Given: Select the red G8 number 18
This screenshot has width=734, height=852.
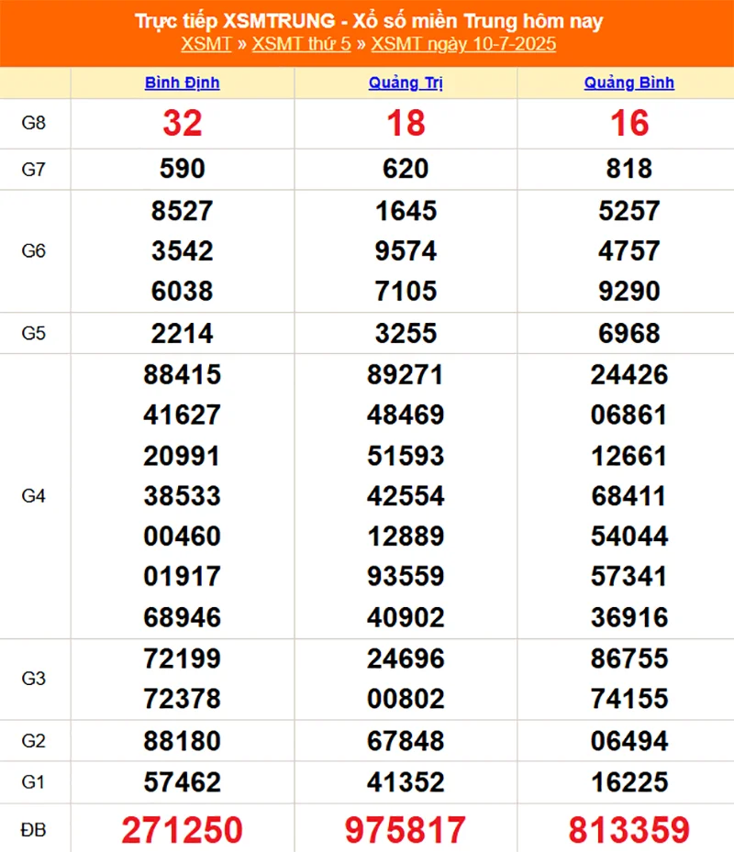Looking at the screenshot, I should click(x=406, y=123).
